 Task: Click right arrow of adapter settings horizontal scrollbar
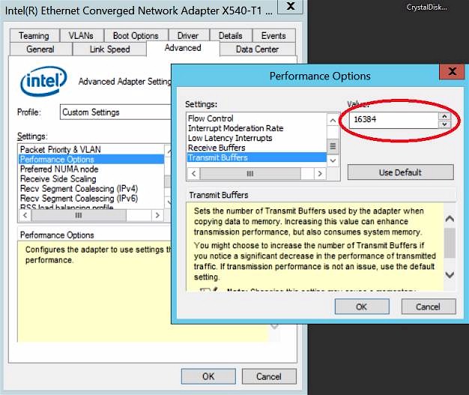[x=157, y=215]
